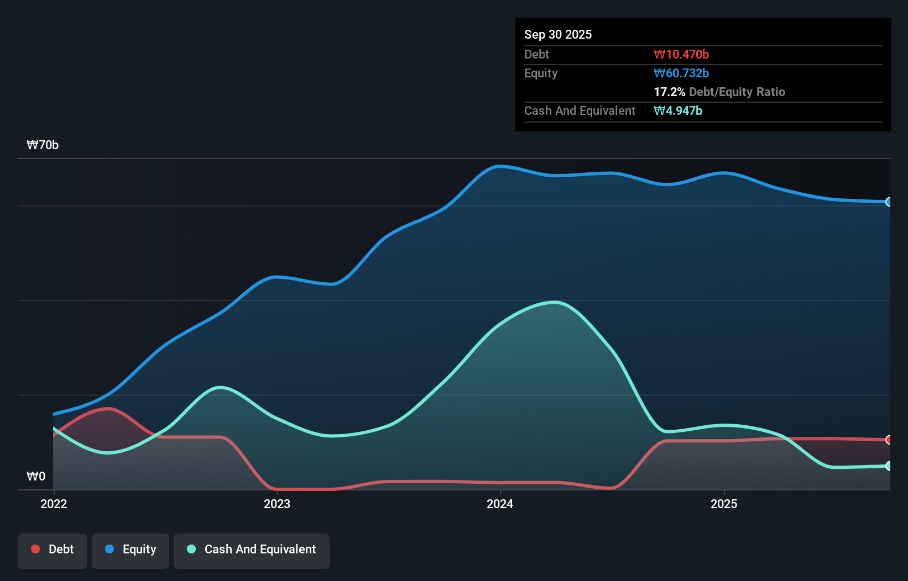This screenshot has width=908, height=581.
Task: Click the red Debt value in the tooltip
Action: [x=682, y=54]
